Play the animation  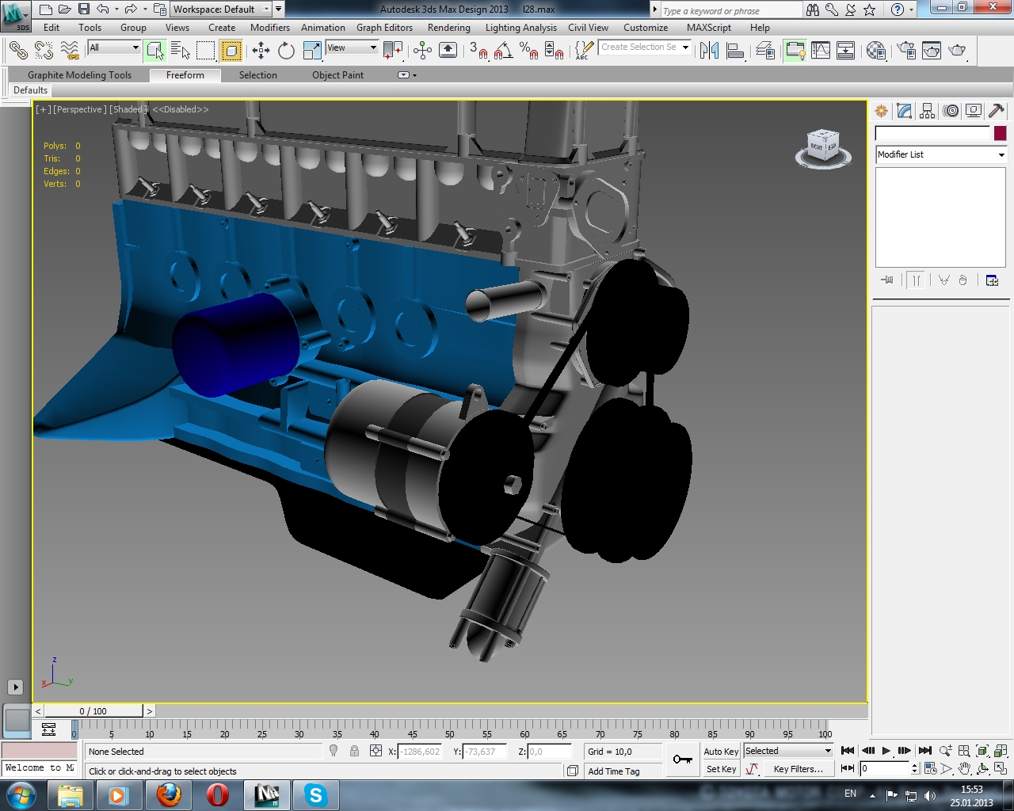click(886, 751)
